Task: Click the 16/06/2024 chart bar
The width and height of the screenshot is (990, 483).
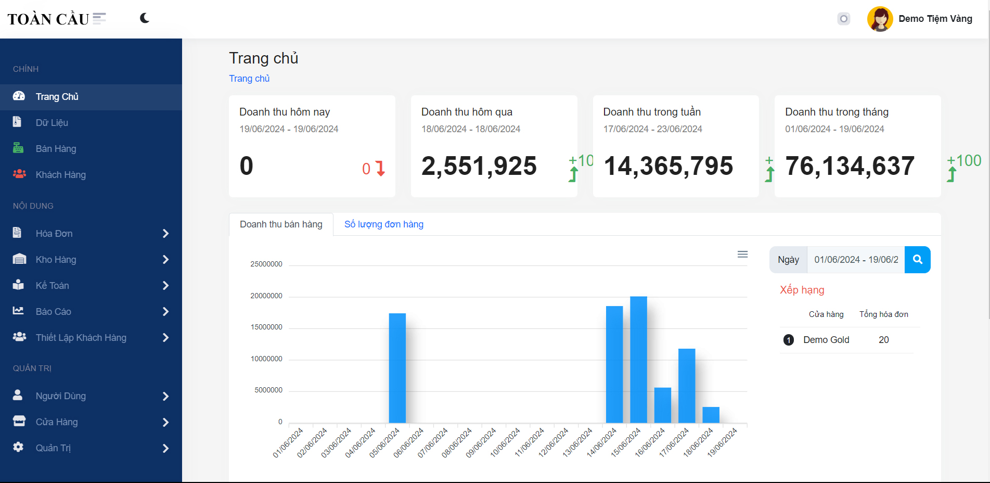Action: pos(663,405)
